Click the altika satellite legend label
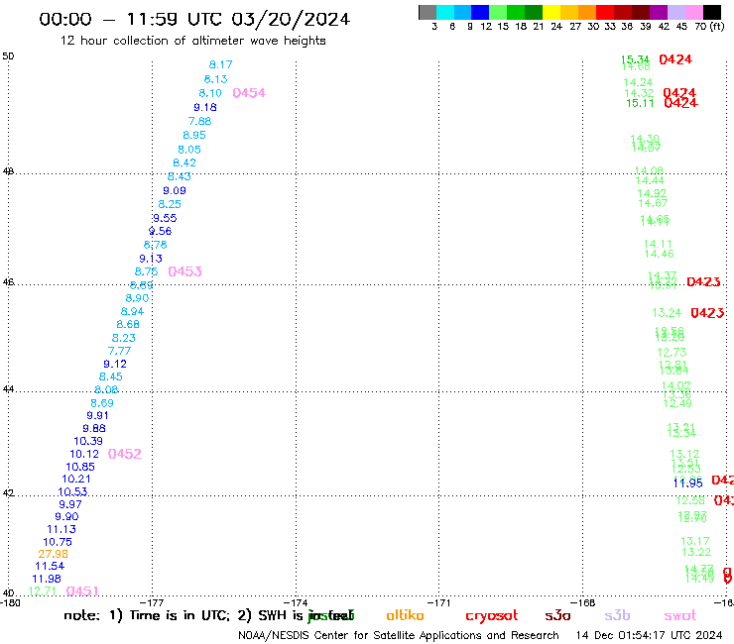 pyautogui.click(x=405, y=615)
